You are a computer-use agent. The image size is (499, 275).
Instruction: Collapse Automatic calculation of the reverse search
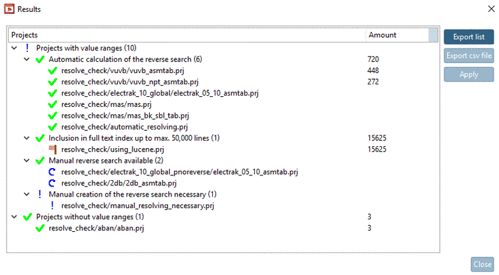pos(27,59)
